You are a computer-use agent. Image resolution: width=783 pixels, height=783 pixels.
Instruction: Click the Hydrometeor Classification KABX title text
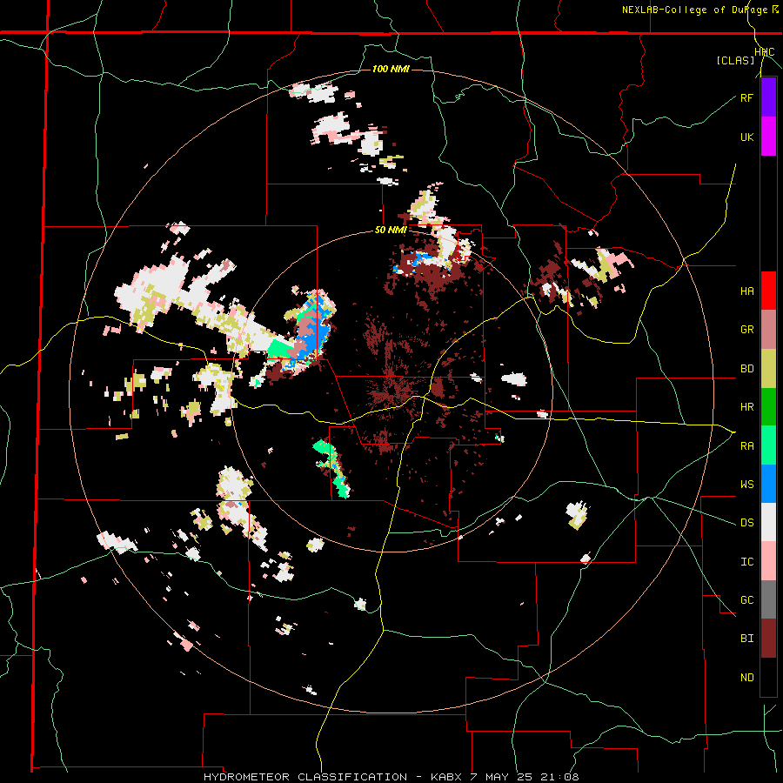(391, 777)
